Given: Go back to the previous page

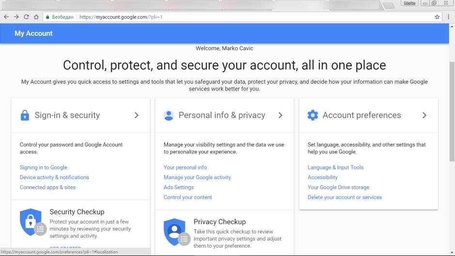Looking at the screenshot, I should point(6,17).
